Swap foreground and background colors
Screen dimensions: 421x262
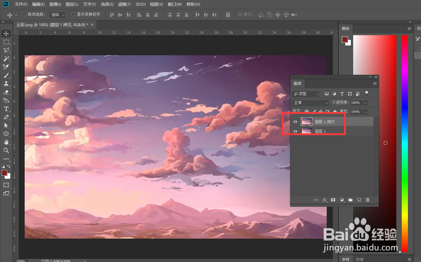point(9,166)
